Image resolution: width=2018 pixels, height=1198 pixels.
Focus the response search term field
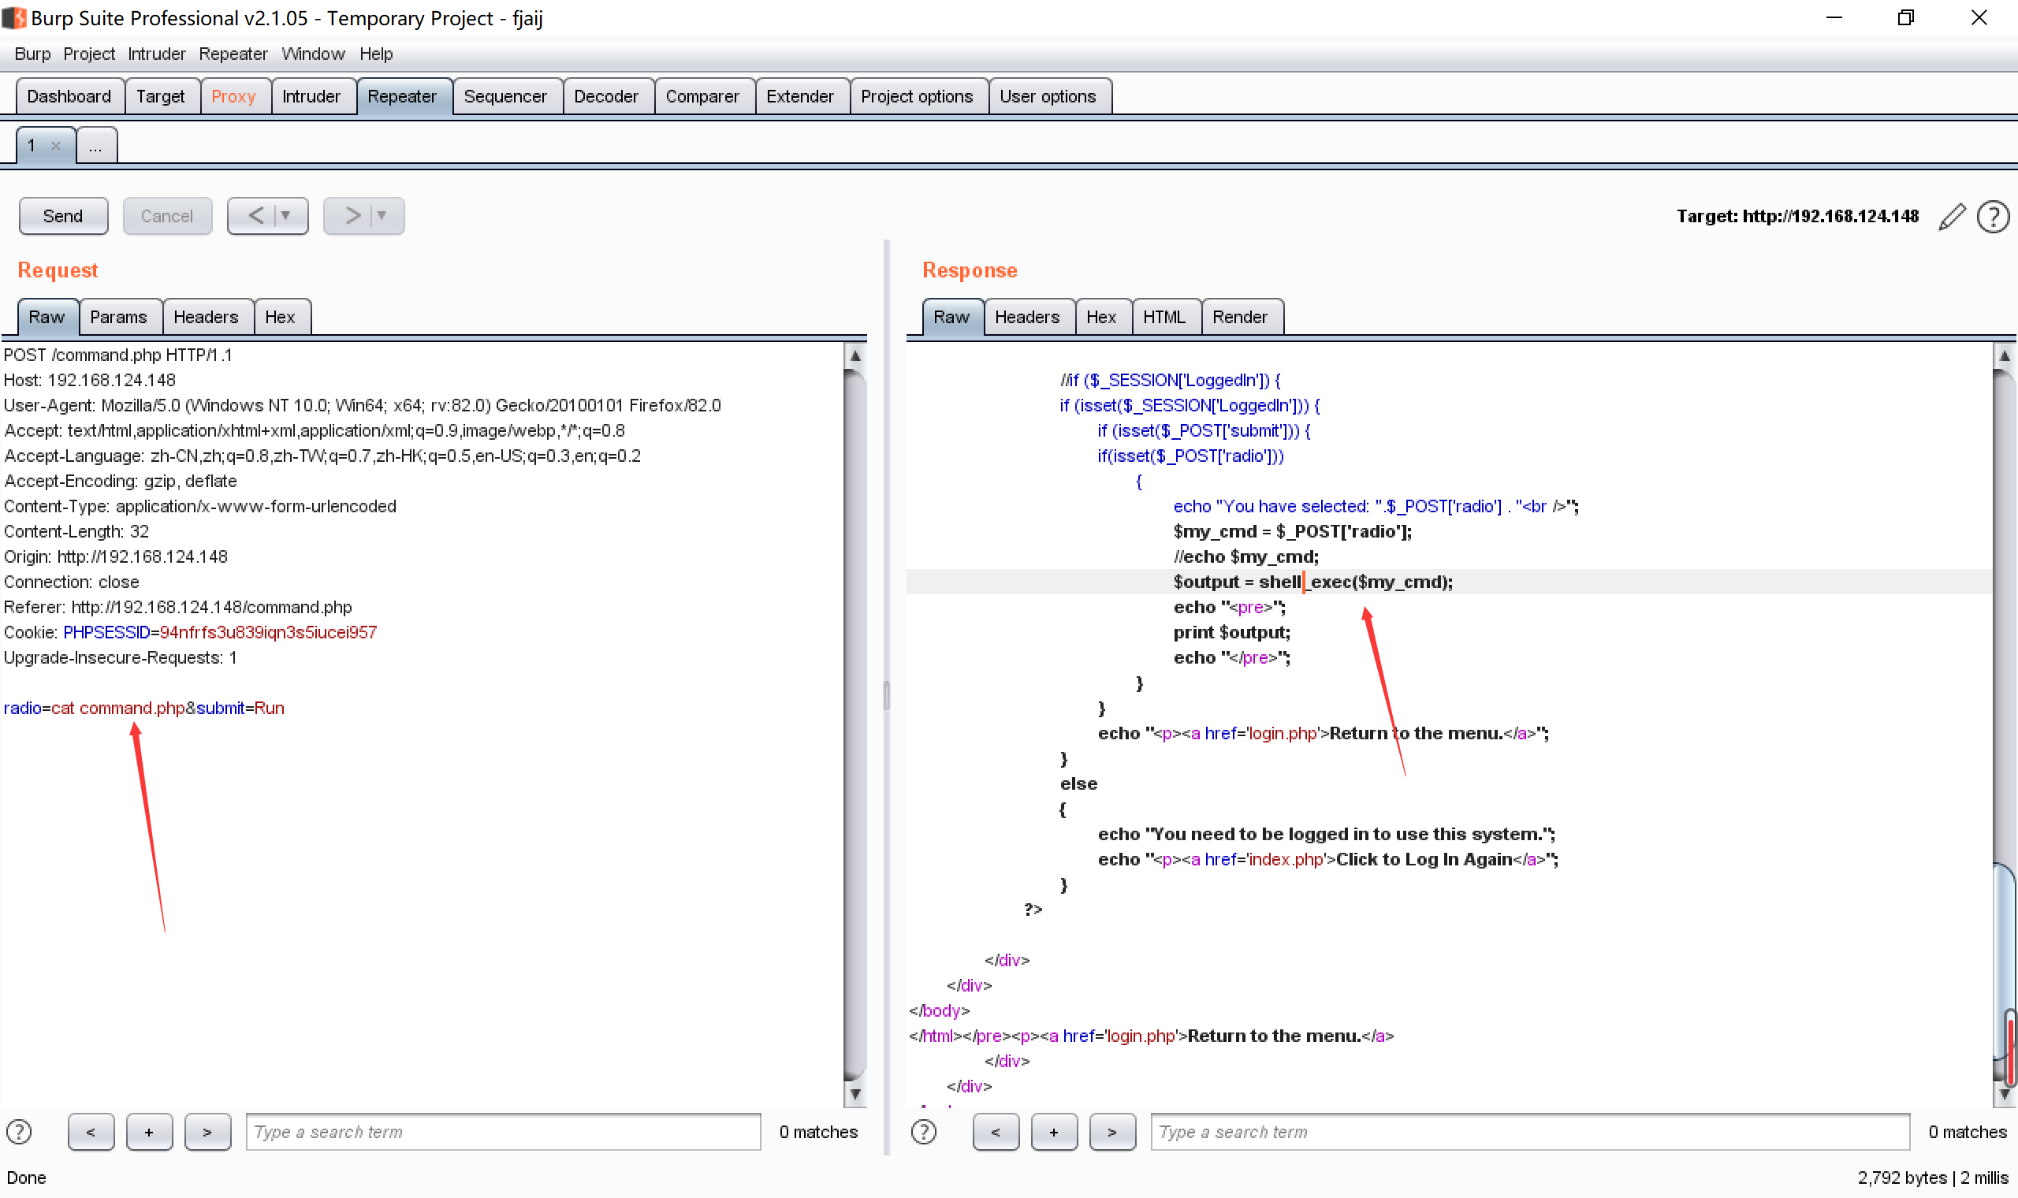tap(1531, 1132)
